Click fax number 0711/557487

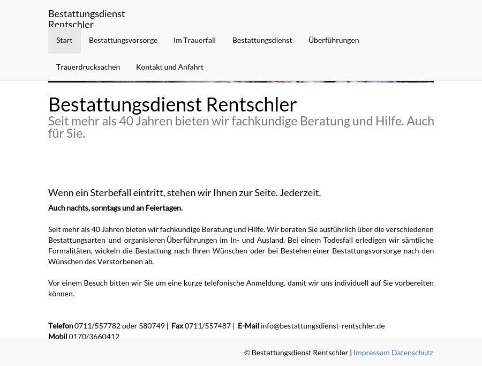tap(207, 326)
